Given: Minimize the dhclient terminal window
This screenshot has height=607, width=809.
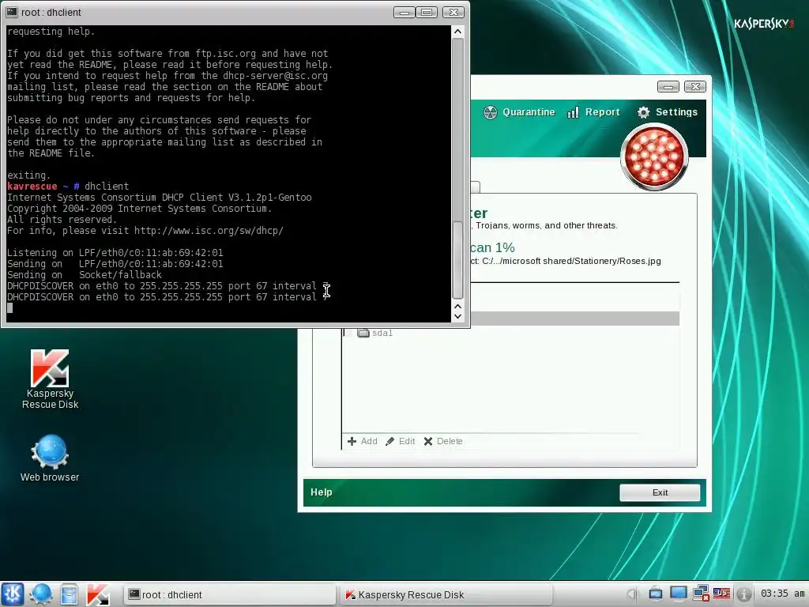Looking at the screenshot, I should pos(404,13).
